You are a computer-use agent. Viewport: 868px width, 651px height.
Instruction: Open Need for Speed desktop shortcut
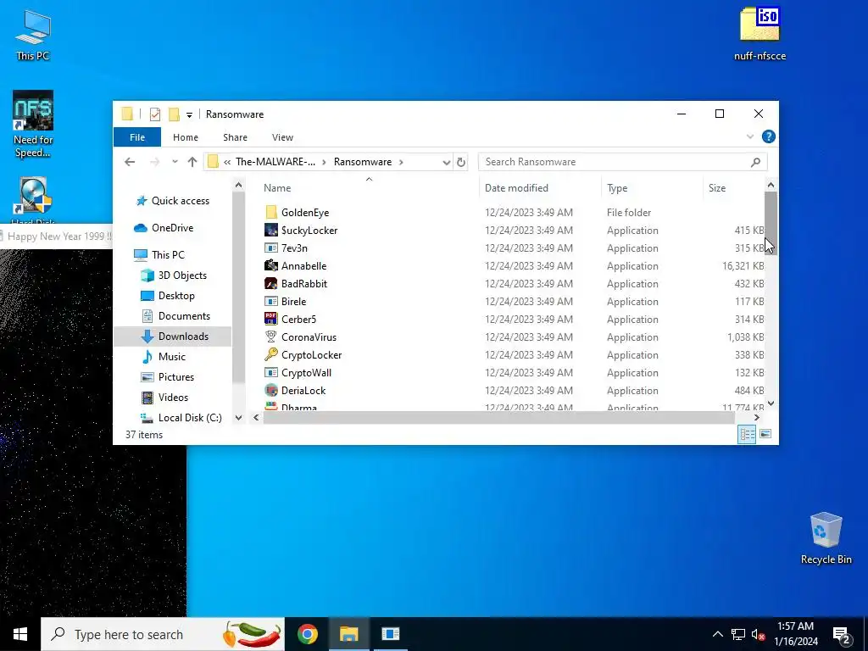click(x=33, y=124)
